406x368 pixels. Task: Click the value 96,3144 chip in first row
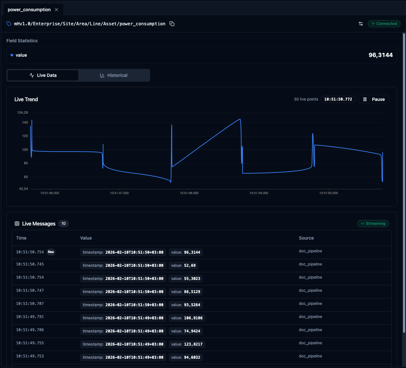186,252
